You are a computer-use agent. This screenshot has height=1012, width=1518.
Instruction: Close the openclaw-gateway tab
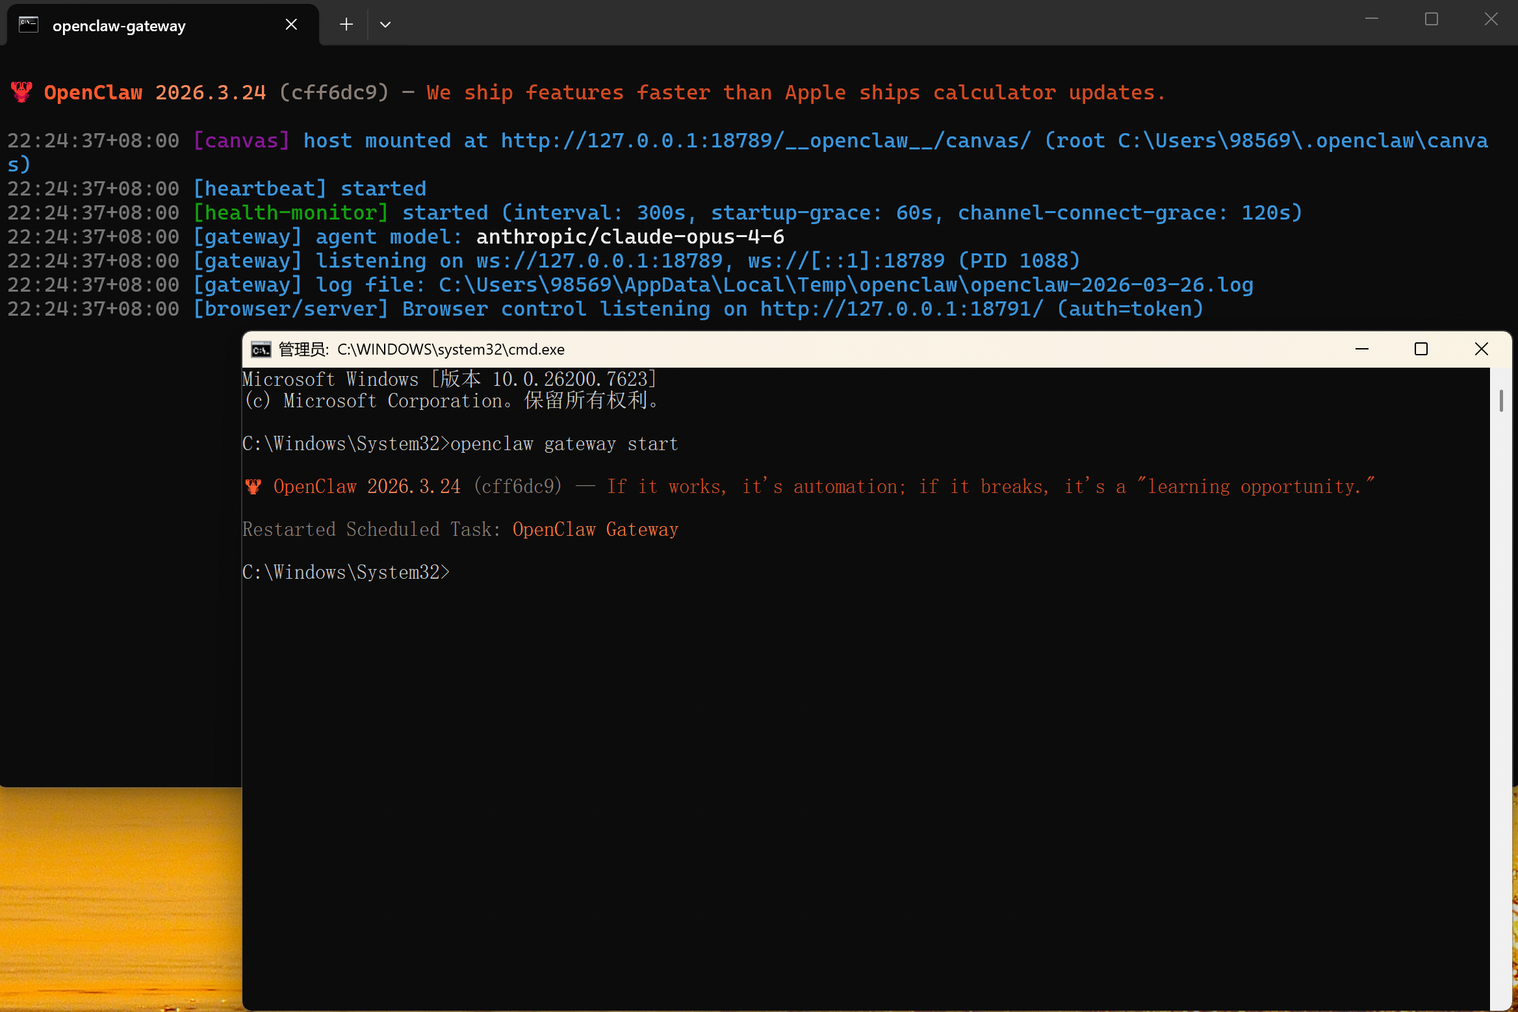pyautogui.click(x=291, y=25)
